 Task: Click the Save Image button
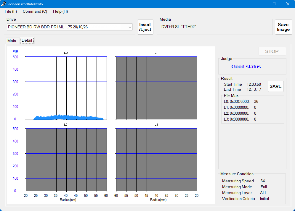click(x=283, y=27)
